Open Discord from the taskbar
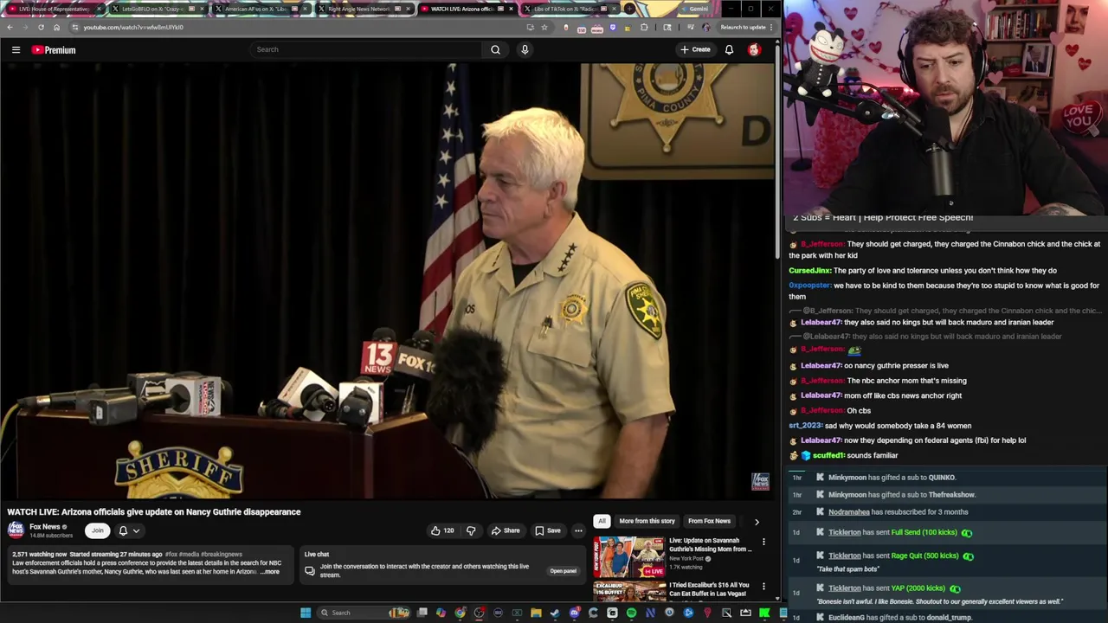 pyautogui.click(x=574, y=613)
